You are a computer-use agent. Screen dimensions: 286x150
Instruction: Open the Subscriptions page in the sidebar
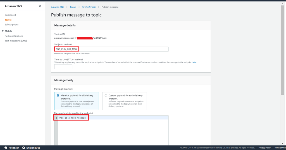(x=11, y=24)
